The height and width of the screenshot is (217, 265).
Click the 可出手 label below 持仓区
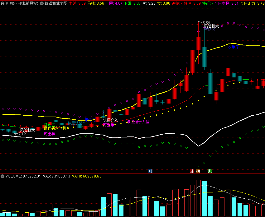click(x=49, y=134)
